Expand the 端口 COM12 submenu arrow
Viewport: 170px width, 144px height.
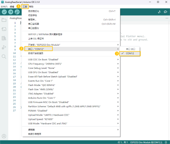118,49
